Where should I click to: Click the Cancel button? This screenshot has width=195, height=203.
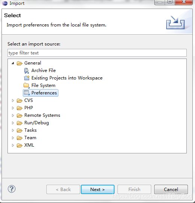click(171, 190)
